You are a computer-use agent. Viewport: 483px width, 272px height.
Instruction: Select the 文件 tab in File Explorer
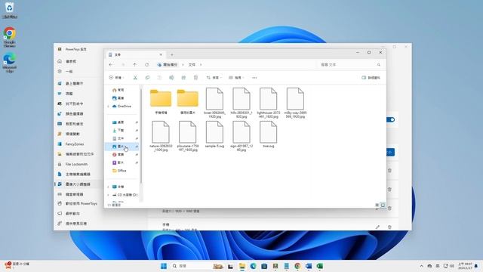tap(135, 54)
